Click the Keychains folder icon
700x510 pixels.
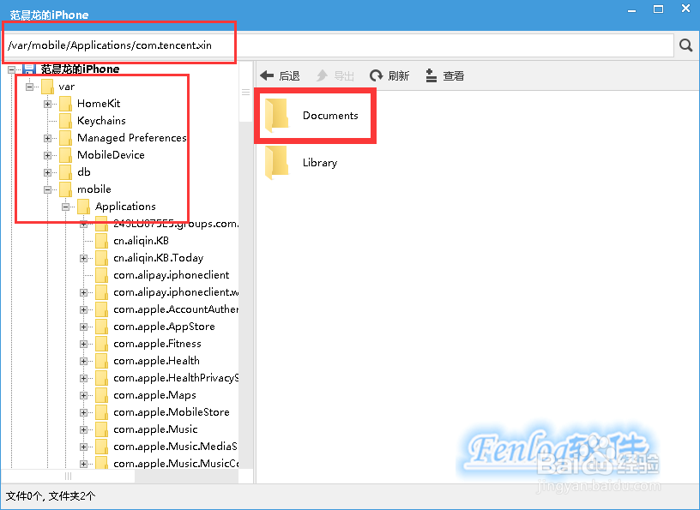(x=65, y=121)
